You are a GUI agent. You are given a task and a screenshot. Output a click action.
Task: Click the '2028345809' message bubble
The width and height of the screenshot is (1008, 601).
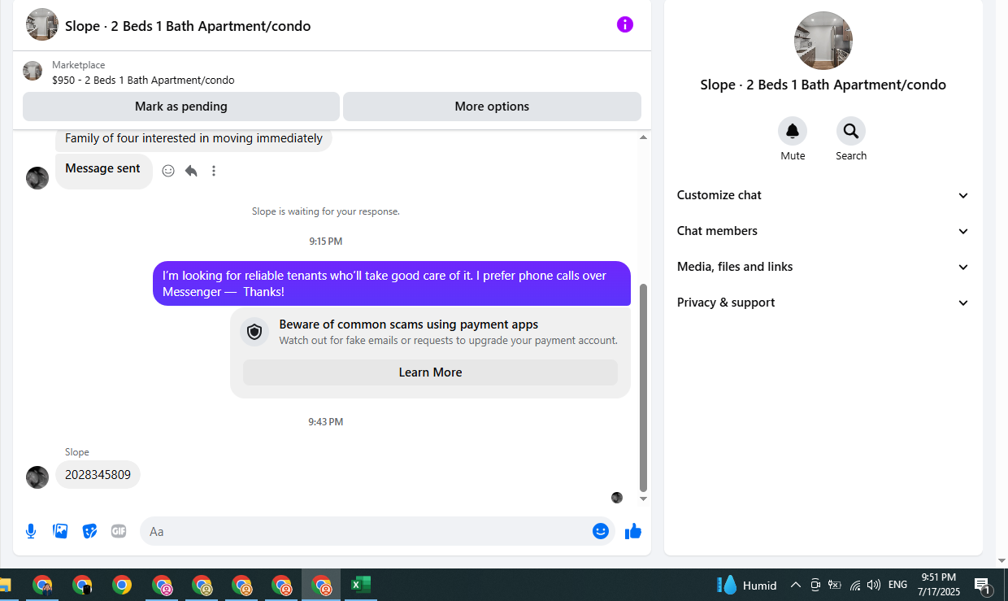coord(98,475)
